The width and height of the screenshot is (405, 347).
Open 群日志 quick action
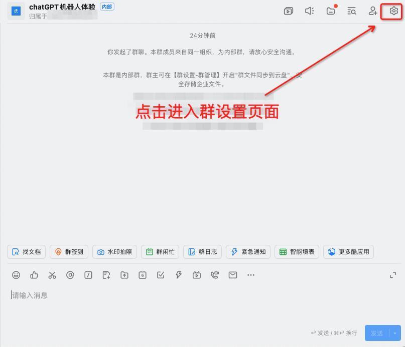click(203, 252)
